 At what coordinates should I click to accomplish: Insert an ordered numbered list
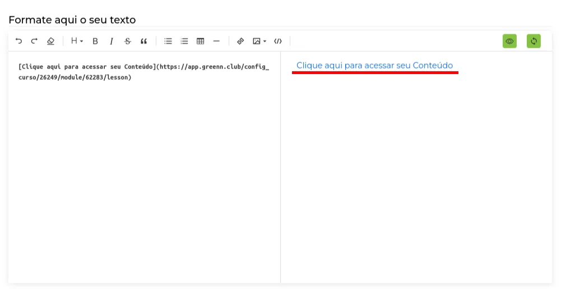tap(184, 41)
